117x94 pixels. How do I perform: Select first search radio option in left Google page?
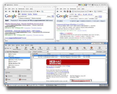coord(18,18)
